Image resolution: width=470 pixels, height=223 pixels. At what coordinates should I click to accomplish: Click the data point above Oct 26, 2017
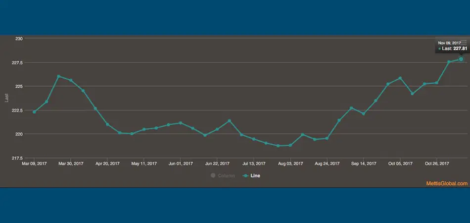tap(436, 83)
